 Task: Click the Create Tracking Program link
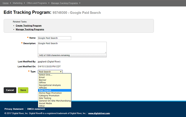(x=29, y=26)
